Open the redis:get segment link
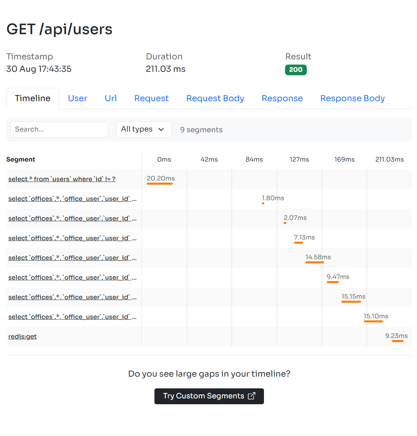Image resolution: width=417 pixels, height=436 pixels. [x=22, y=337]
